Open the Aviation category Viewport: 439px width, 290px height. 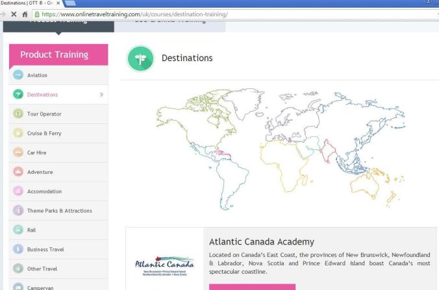[x=58, y=75]
